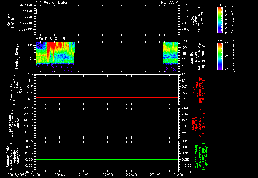This screenshot has height=178, width=258.
Task: Click the '70' scanner angle tick value
Action: [183, 60]
